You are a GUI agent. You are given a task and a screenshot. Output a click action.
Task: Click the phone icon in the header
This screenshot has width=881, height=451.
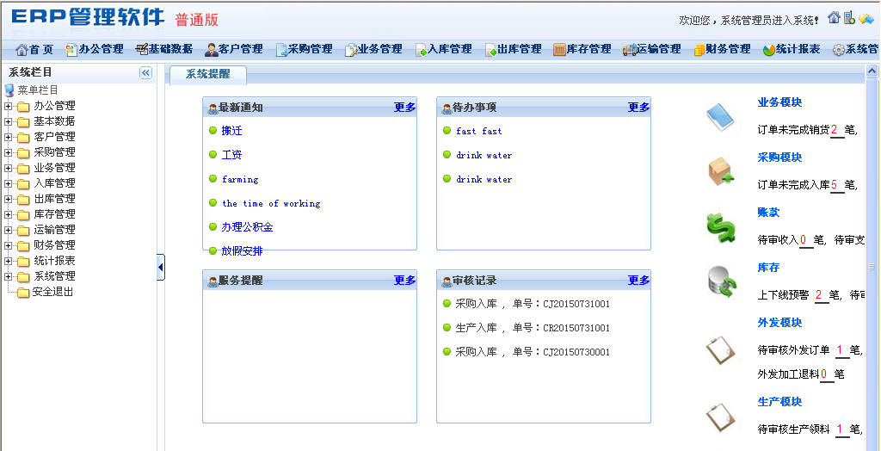tap(849, 18)
